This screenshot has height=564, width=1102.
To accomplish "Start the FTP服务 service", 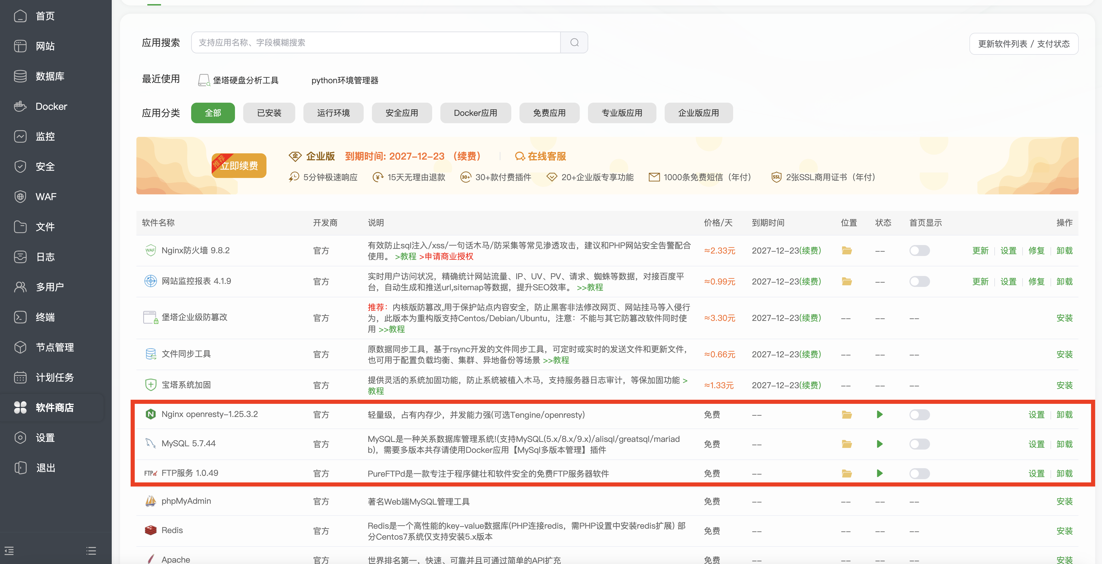I will tap(880, 473).
